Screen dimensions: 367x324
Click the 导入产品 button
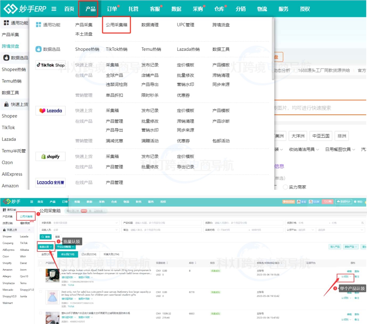(x=335, y=247)
